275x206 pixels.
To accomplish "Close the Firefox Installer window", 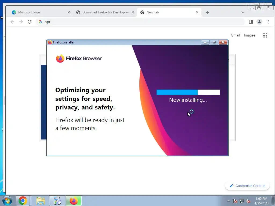I will click(223, 42).
